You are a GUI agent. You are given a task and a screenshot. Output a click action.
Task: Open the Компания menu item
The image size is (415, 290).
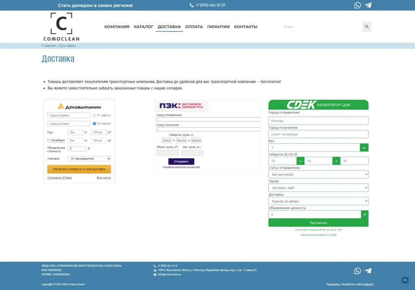[117, 27]
